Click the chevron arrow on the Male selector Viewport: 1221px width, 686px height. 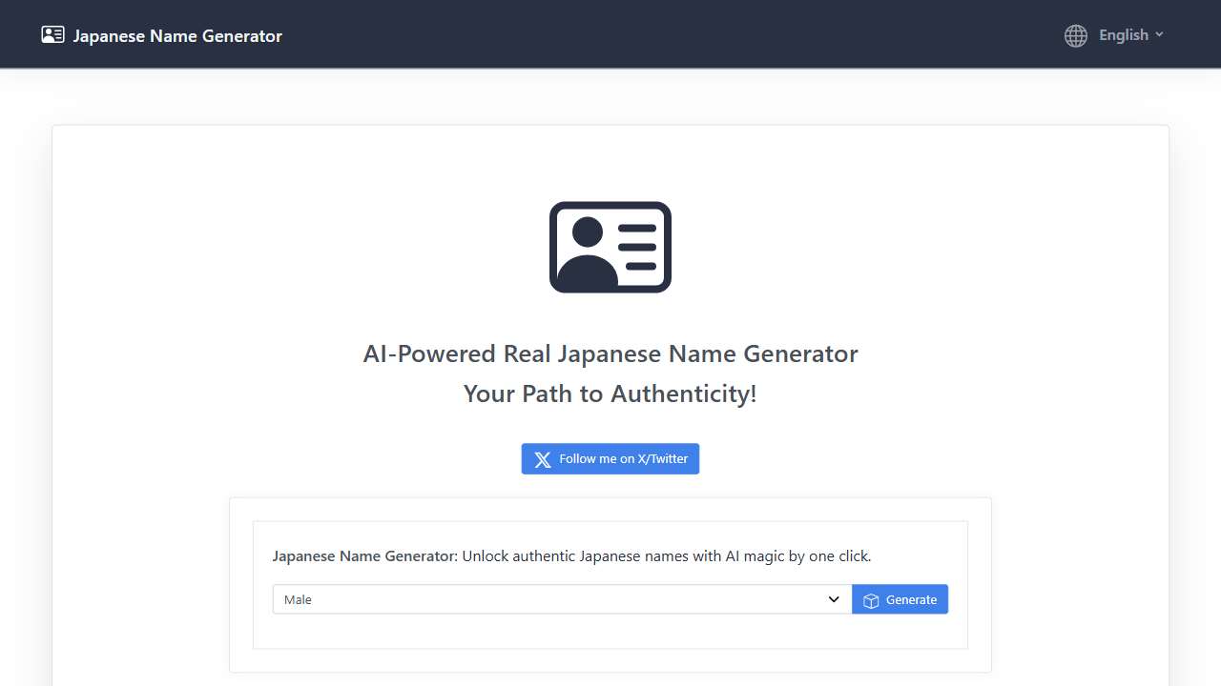(x=834, y=599)
